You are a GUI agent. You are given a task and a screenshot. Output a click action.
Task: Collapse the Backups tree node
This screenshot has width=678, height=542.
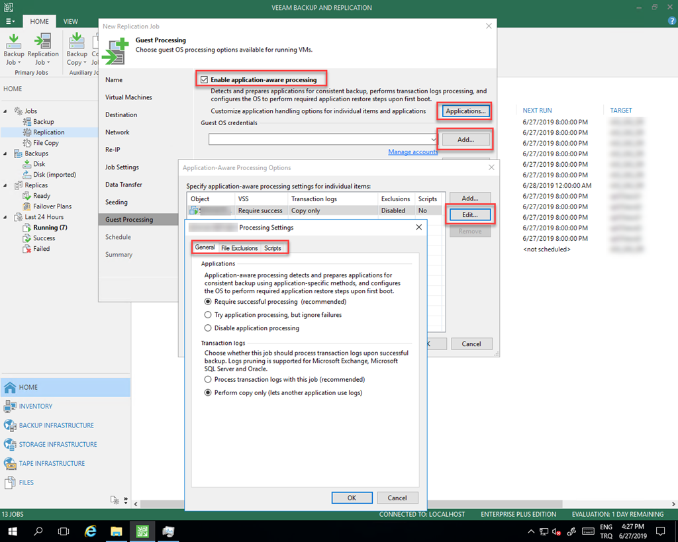[x=5, y=154]
